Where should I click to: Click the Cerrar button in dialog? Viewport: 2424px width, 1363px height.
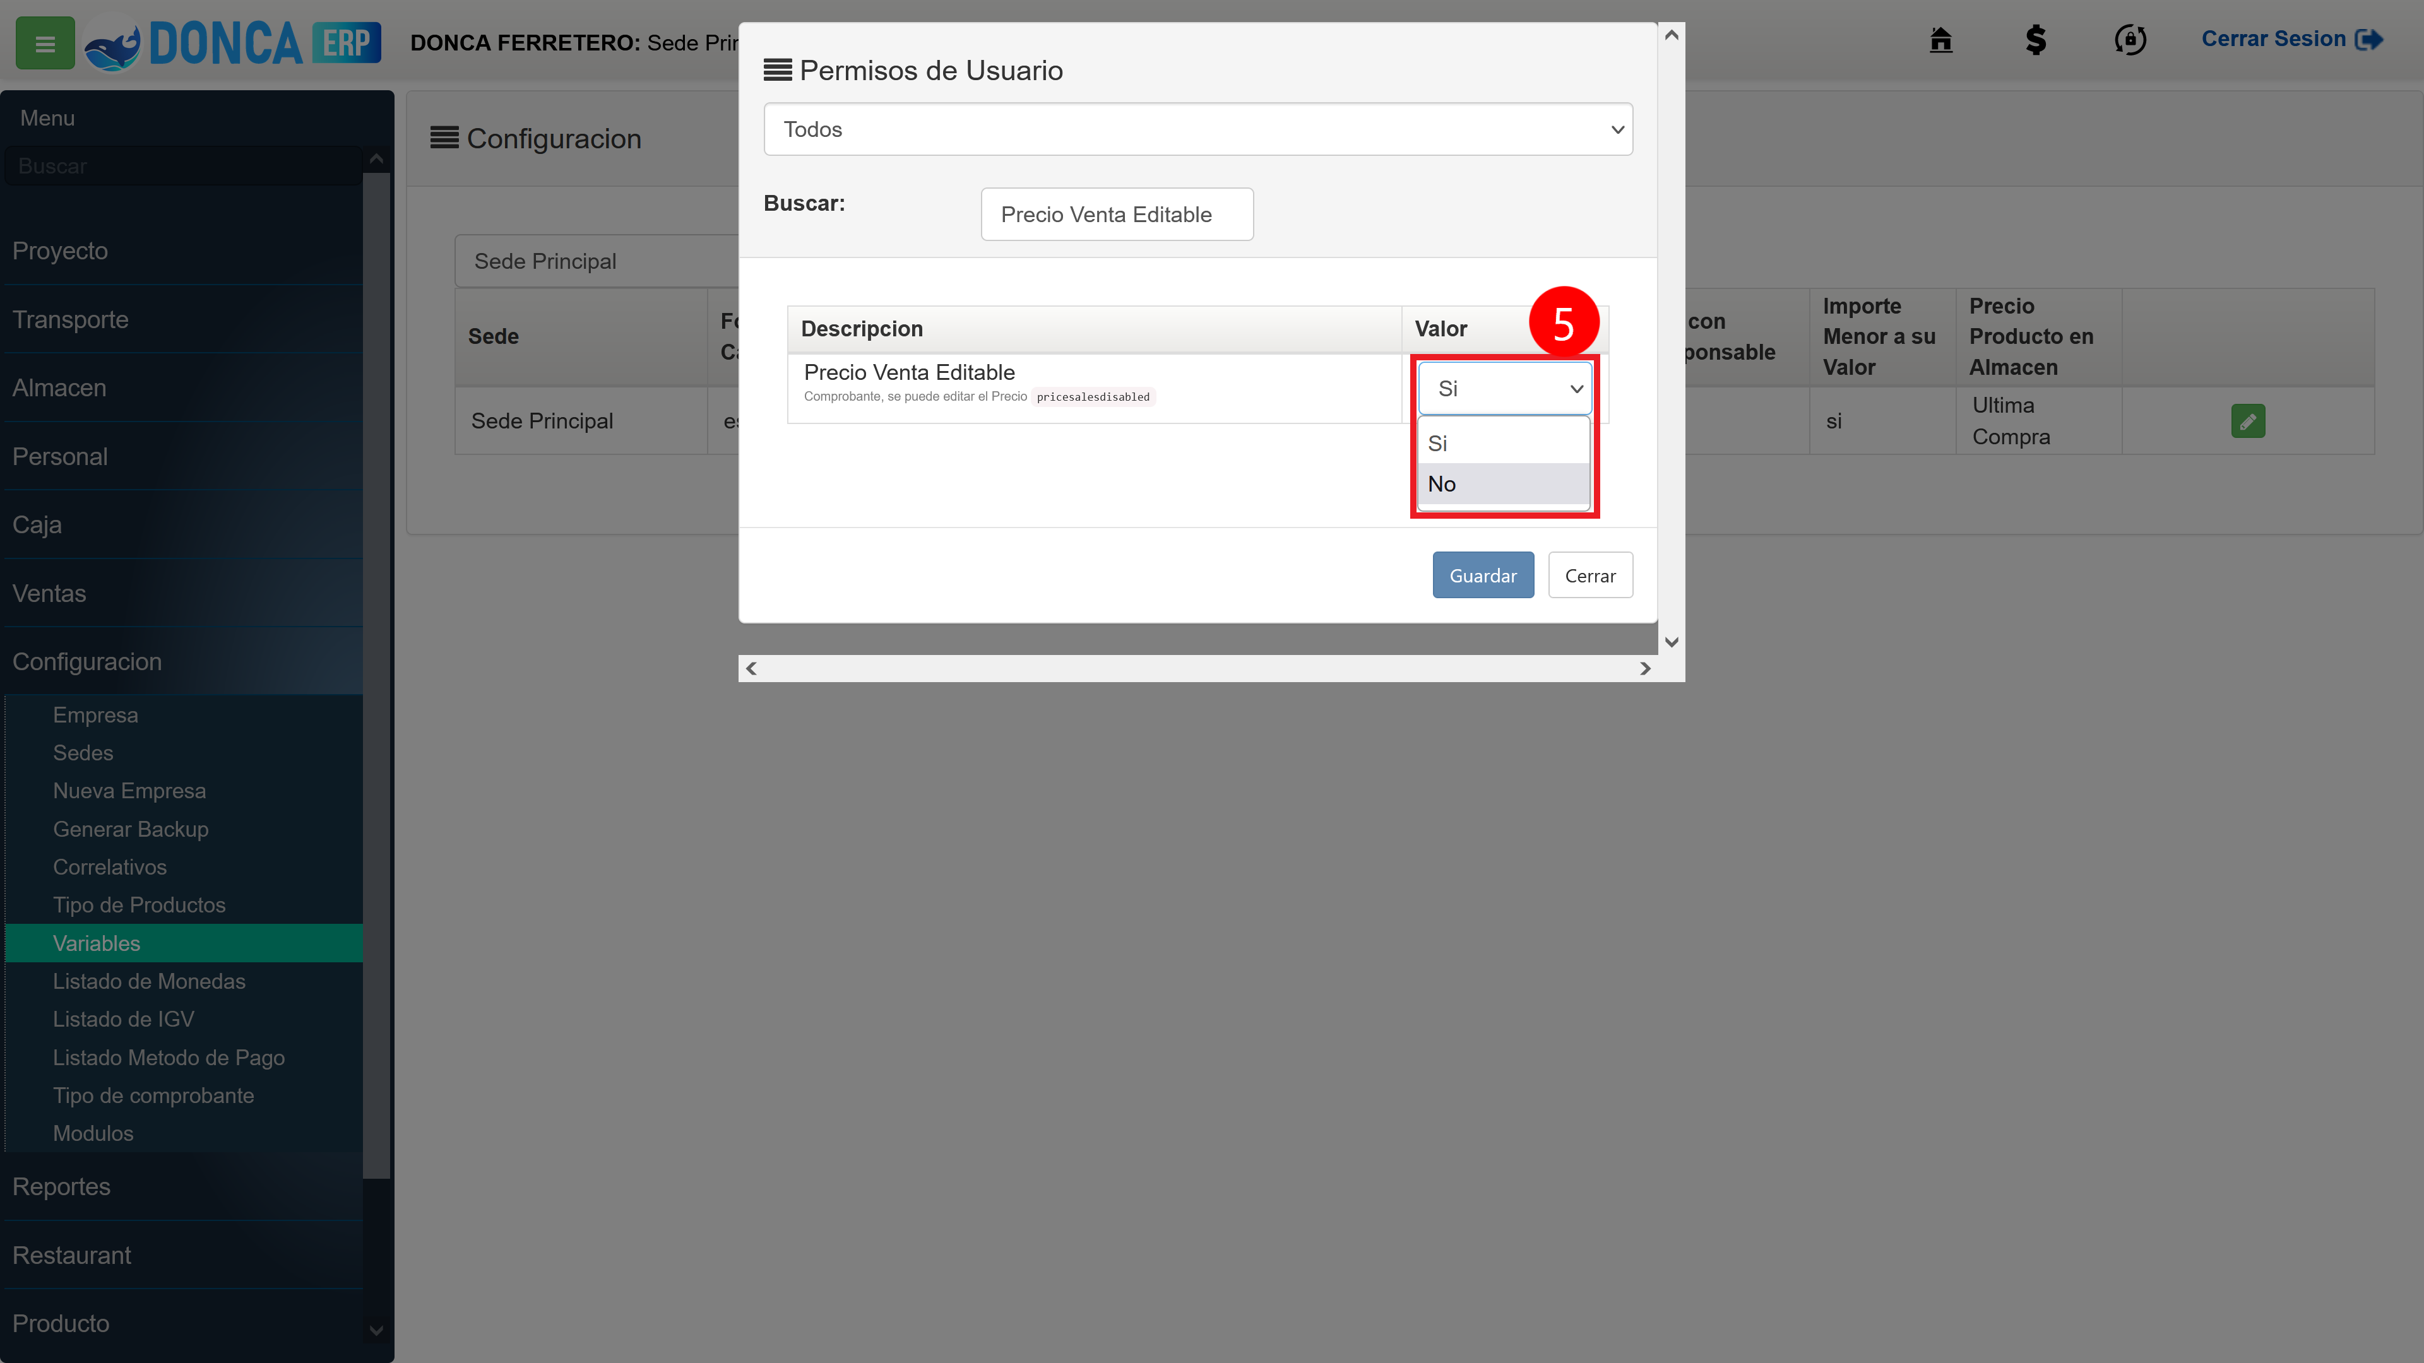(x=1590, y=575)
